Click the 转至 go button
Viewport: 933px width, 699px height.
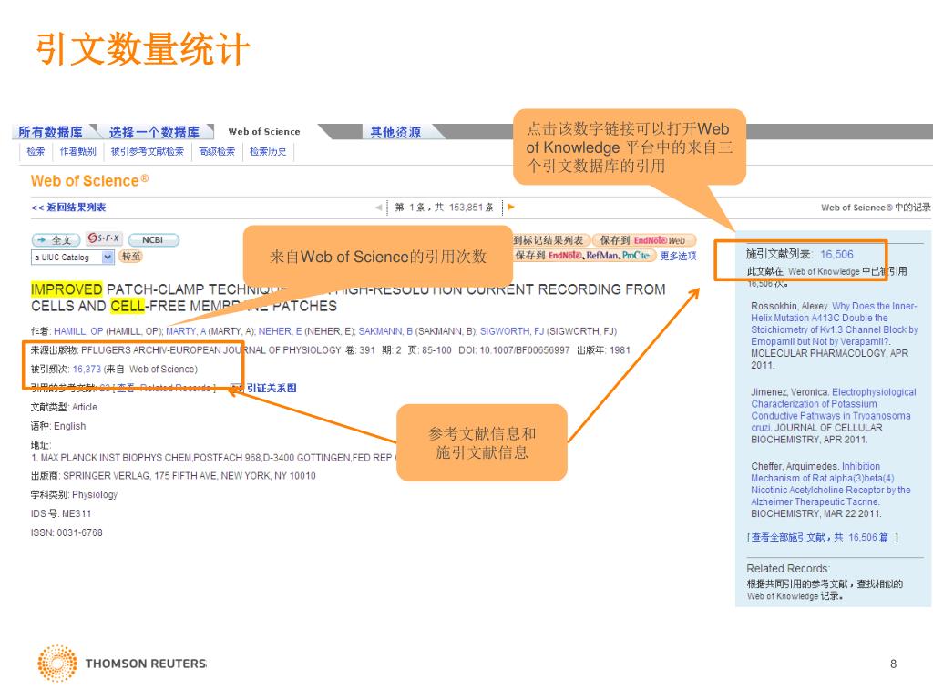131,257
